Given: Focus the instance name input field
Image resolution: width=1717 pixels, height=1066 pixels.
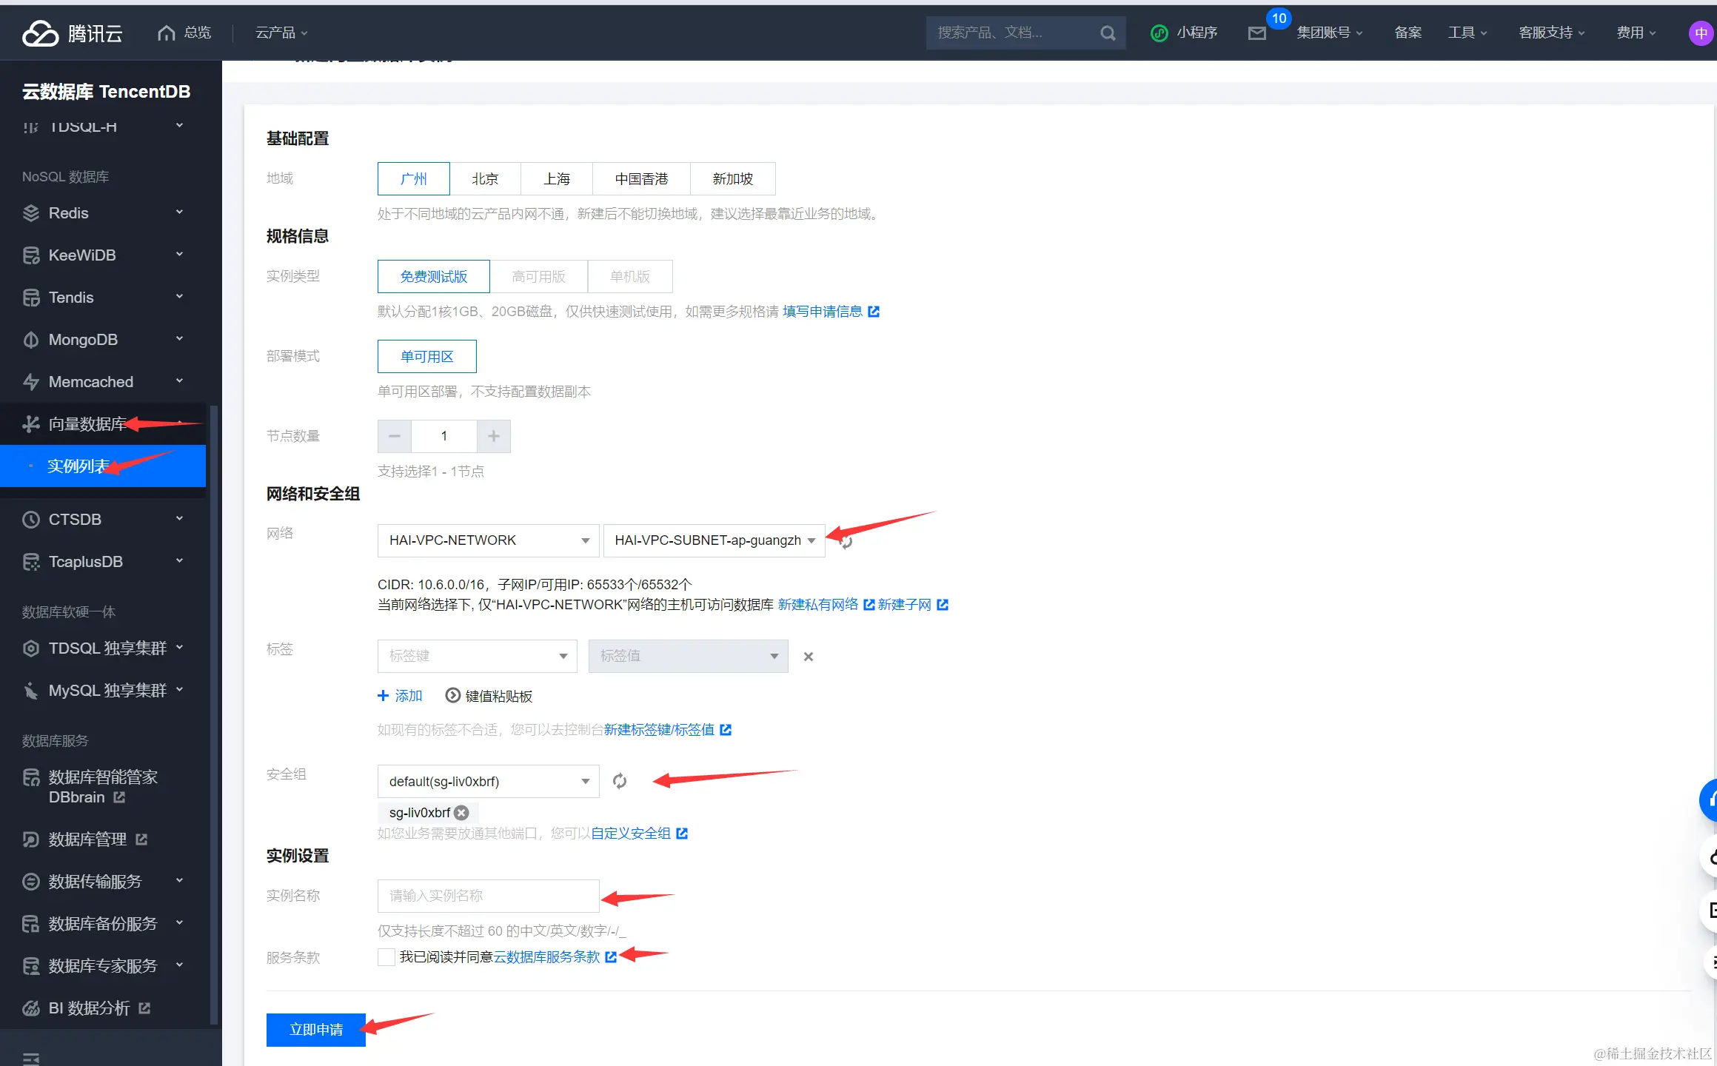Looking at the screenshot, I should [x=488, y=896].
